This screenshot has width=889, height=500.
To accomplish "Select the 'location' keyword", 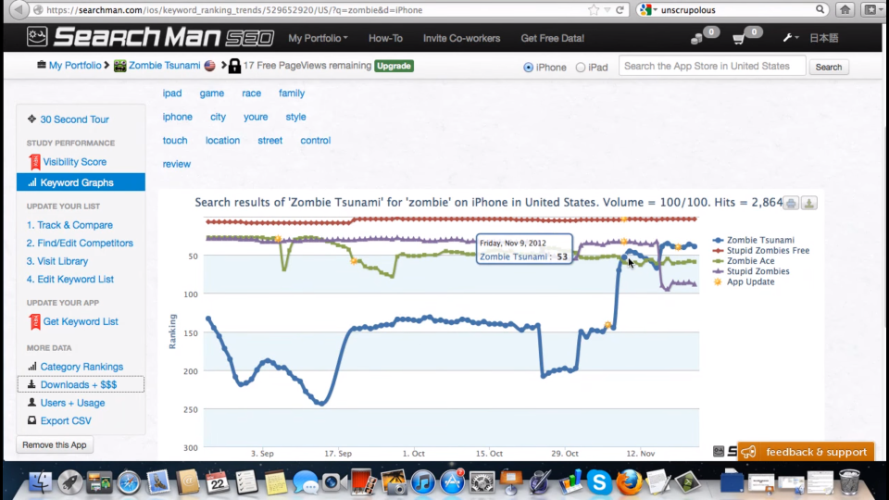I will [x=222, y=141].
